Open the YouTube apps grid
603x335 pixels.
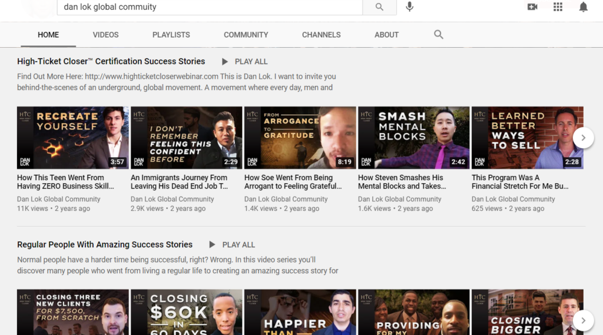click(x=558, y=6)
